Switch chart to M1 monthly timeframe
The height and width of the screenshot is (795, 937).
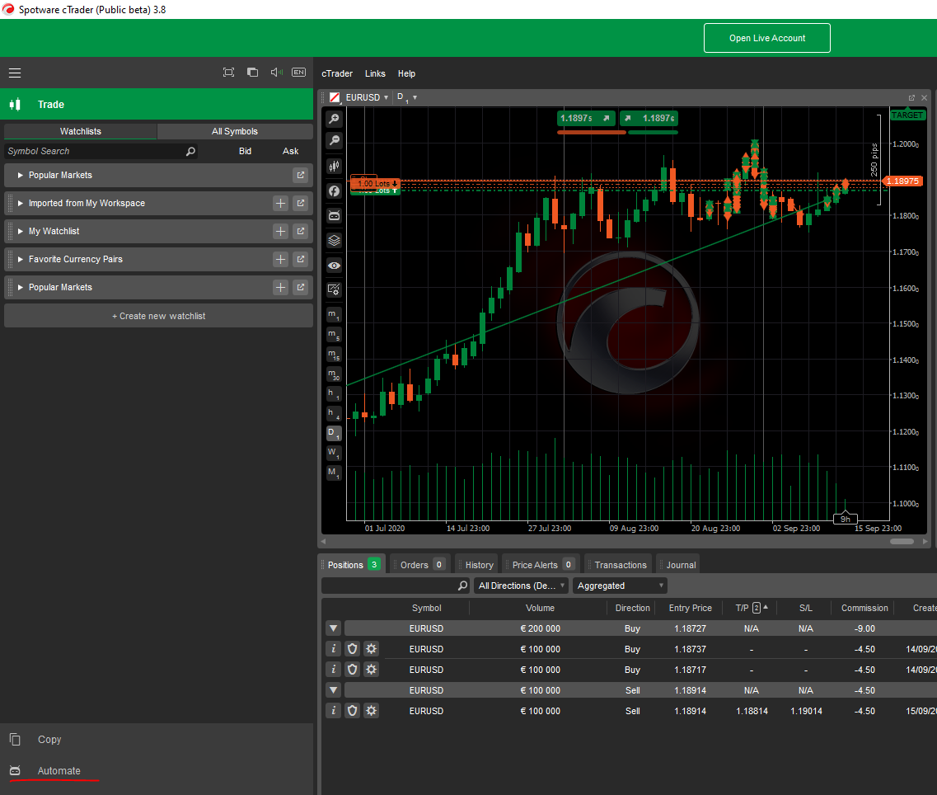pos(334,473)
